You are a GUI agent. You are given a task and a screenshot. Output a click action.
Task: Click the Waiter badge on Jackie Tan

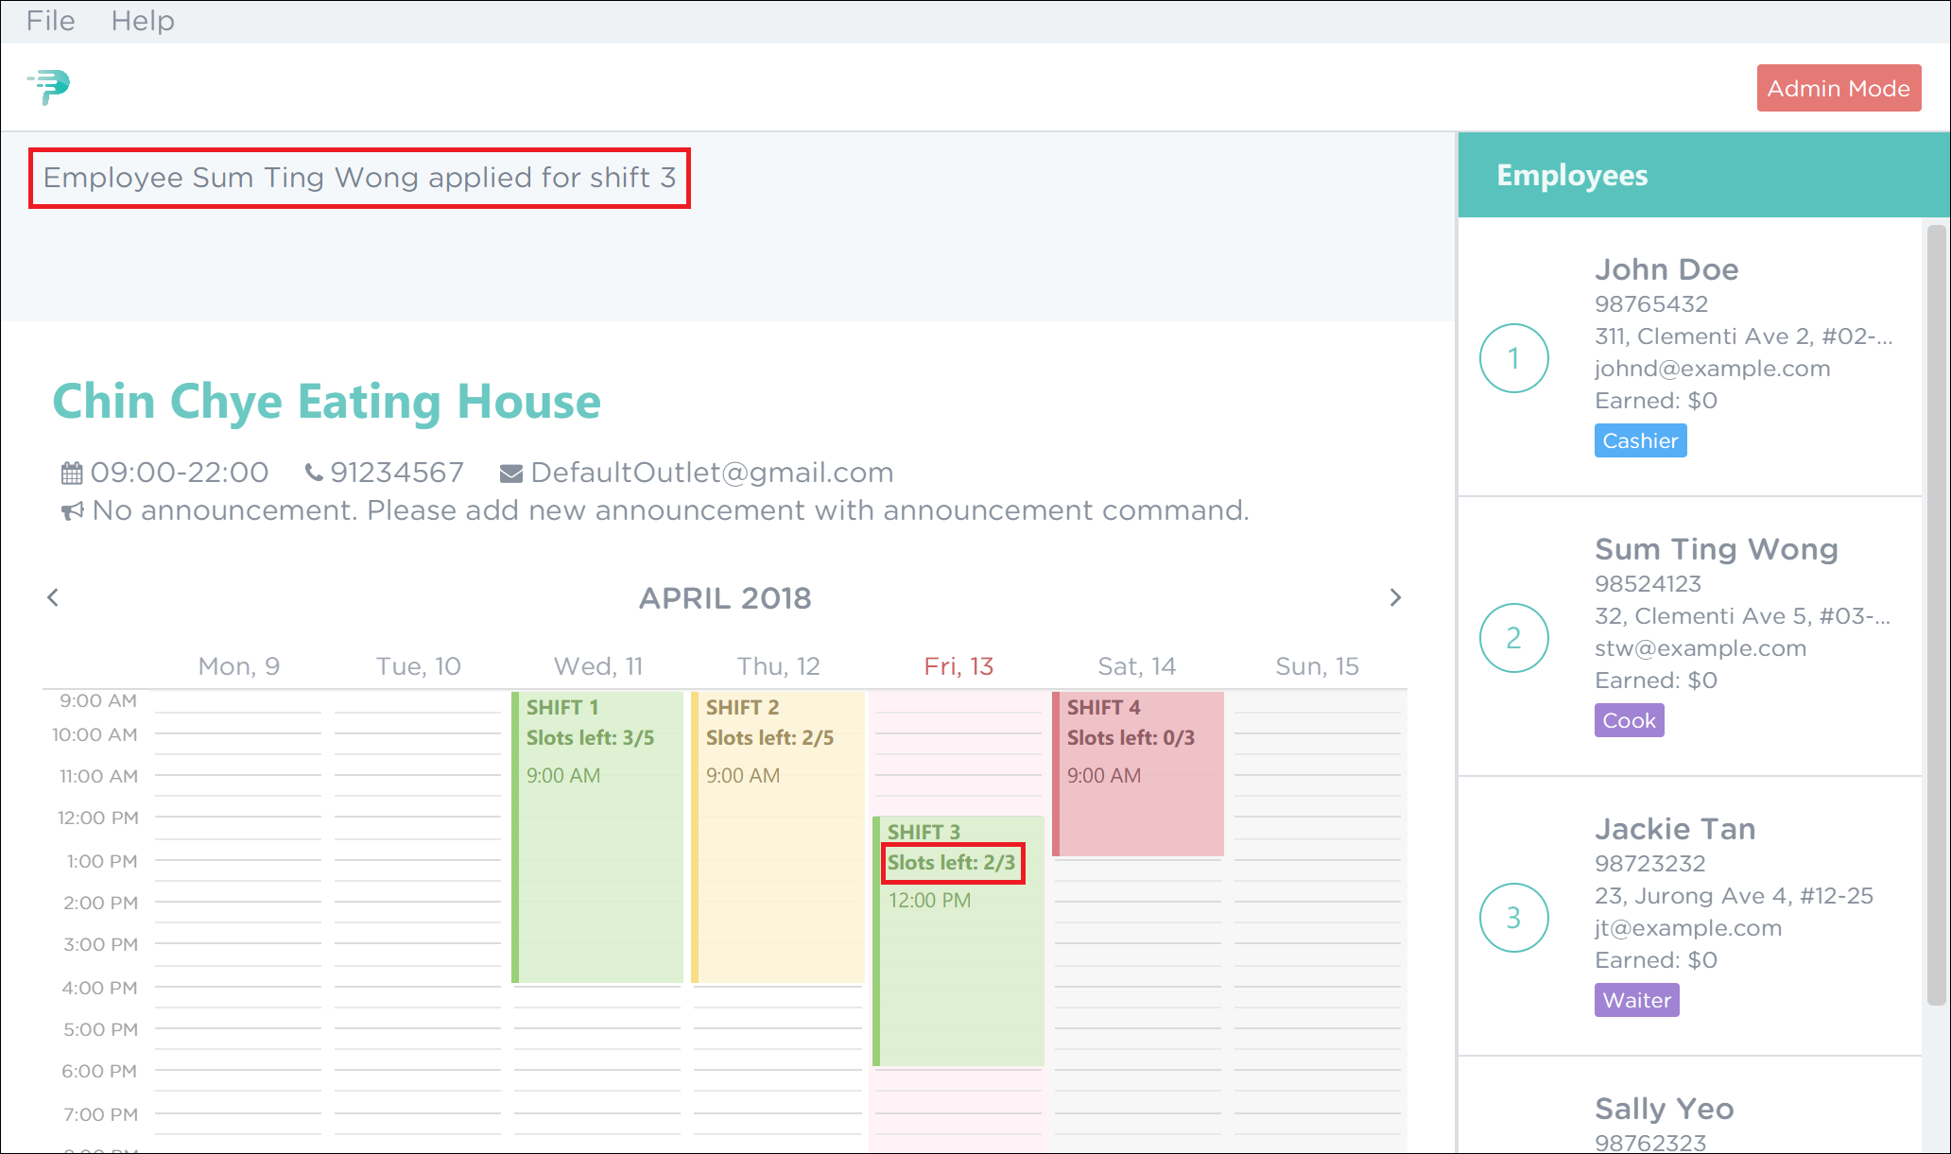tap(1636, 1000)
